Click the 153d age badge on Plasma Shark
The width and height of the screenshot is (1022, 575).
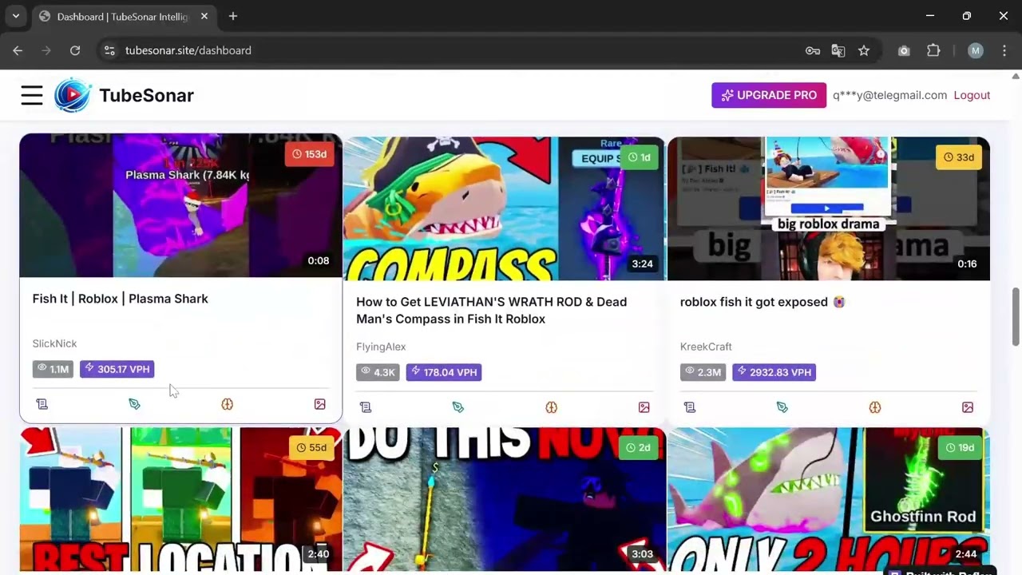click(x=309, y=154)
